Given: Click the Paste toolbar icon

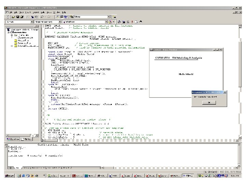Looking at the screenshot, I should click(36, 17).
